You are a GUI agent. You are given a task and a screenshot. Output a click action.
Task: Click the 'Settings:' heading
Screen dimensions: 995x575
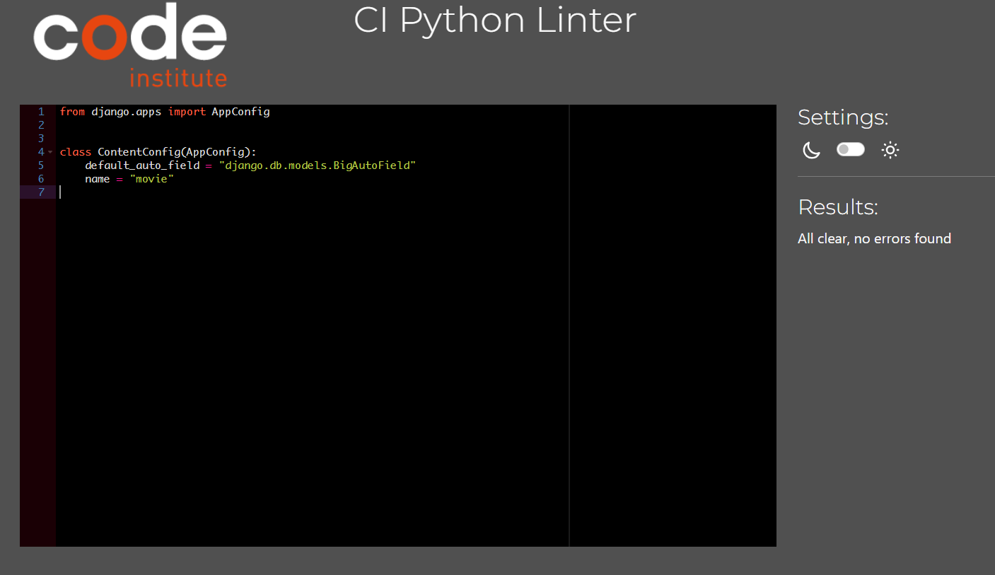coord(843,117)
